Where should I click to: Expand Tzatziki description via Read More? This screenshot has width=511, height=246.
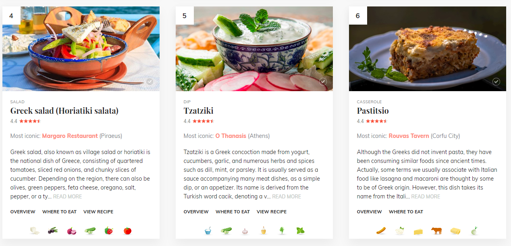click(287, 197)
